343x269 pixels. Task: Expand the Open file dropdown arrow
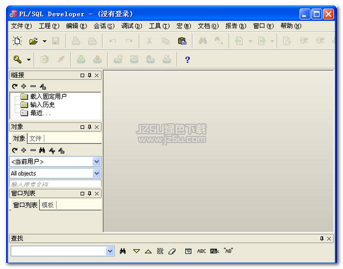45,41
